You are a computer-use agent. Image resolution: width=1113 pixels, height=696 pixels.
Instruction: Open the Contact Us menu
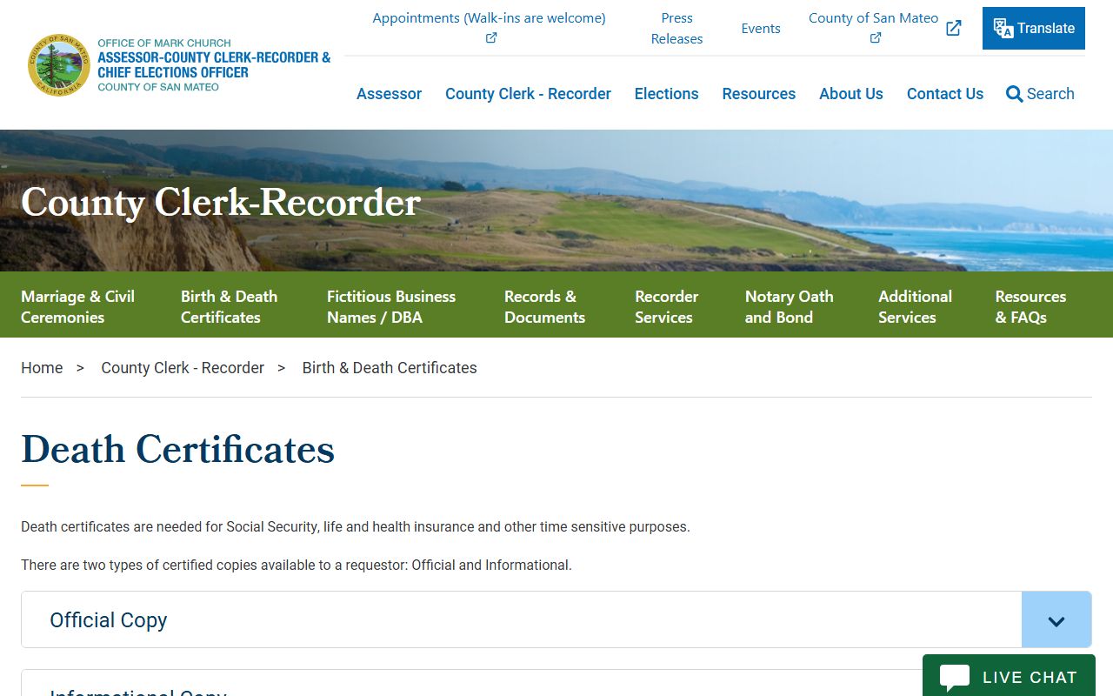(x=944, y=94)
